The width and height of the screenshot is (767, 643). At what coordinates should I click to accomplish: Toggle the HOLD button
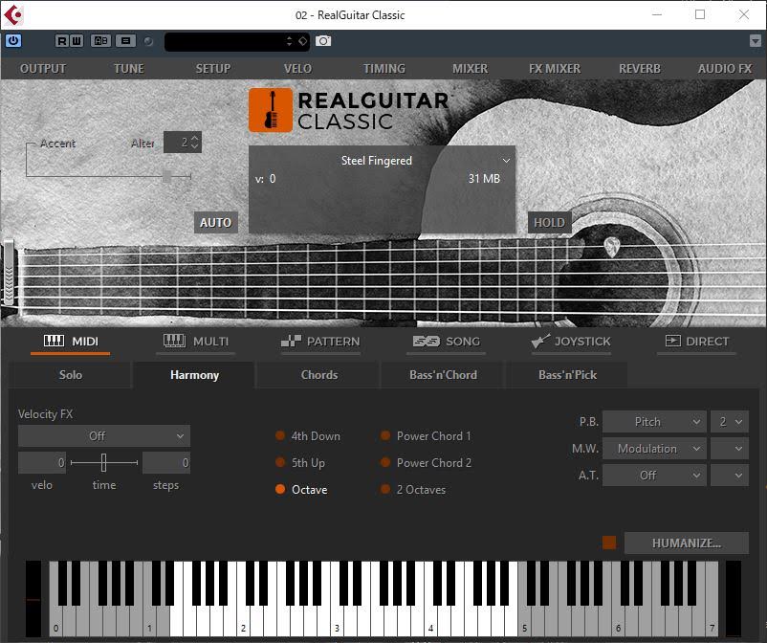pyautogui.click(x=549, y=223)
